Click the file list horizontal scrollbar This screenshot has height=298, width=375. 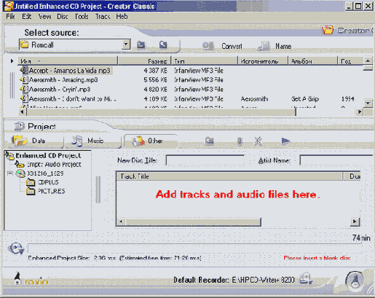coord(191,112)
